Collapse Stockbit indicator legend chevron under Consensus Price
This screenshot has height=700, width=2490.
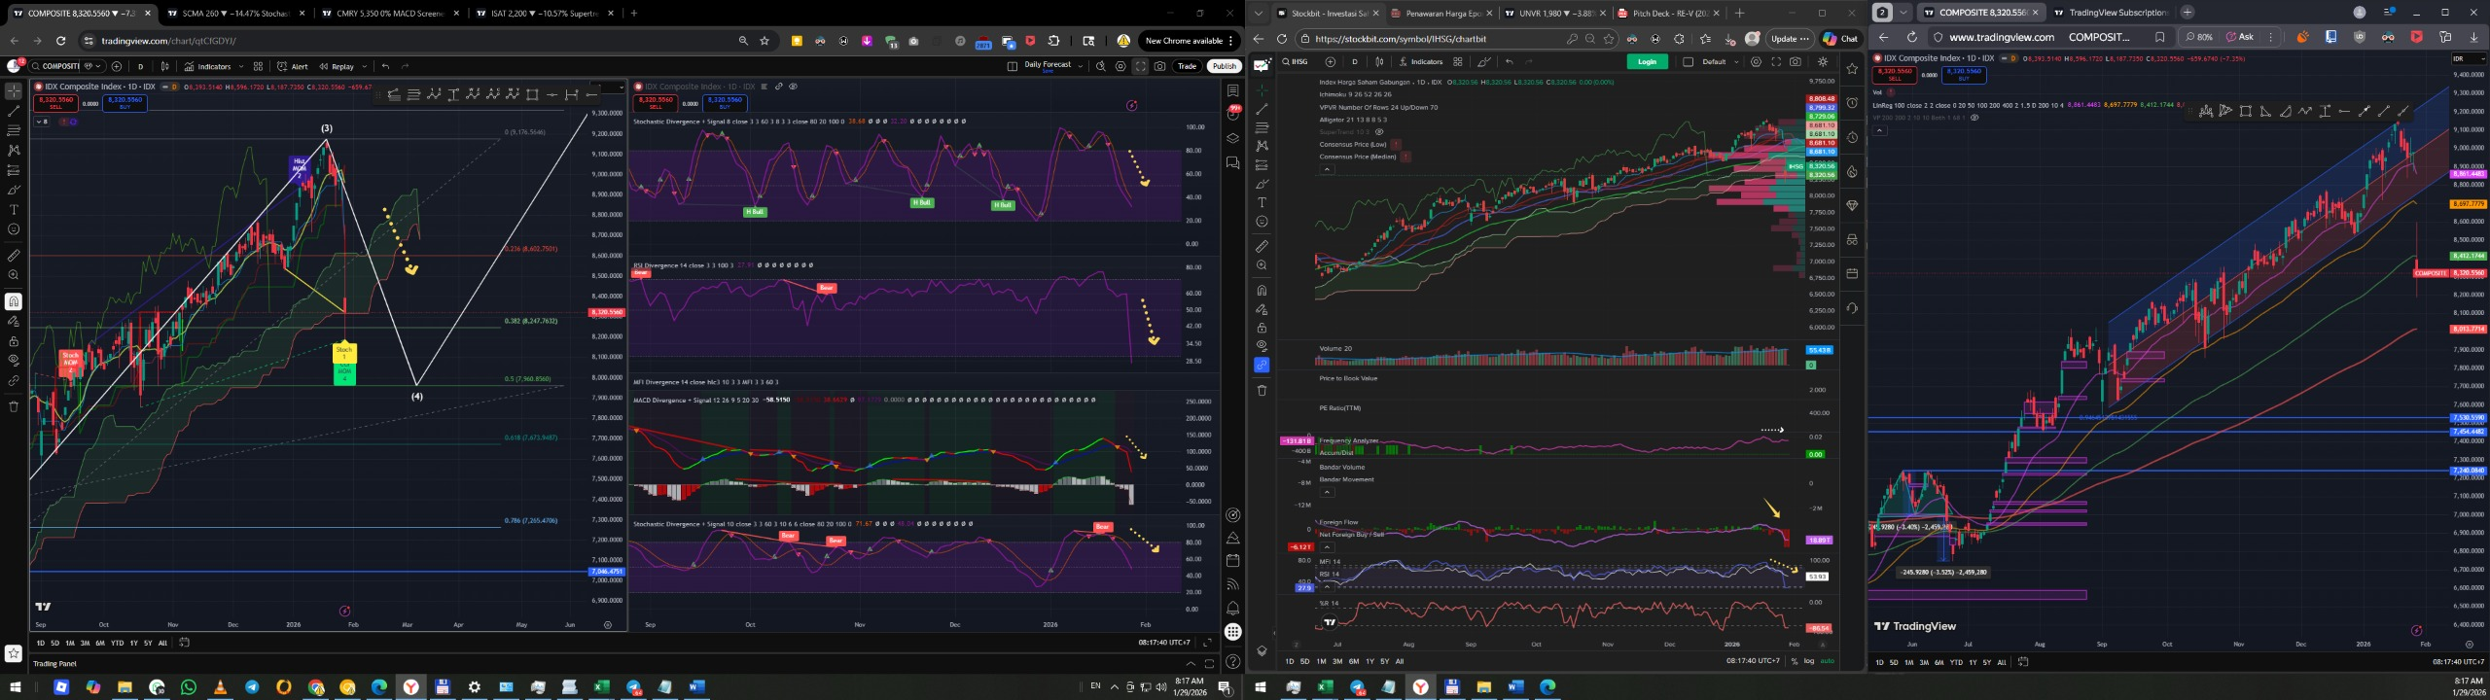1327,169
